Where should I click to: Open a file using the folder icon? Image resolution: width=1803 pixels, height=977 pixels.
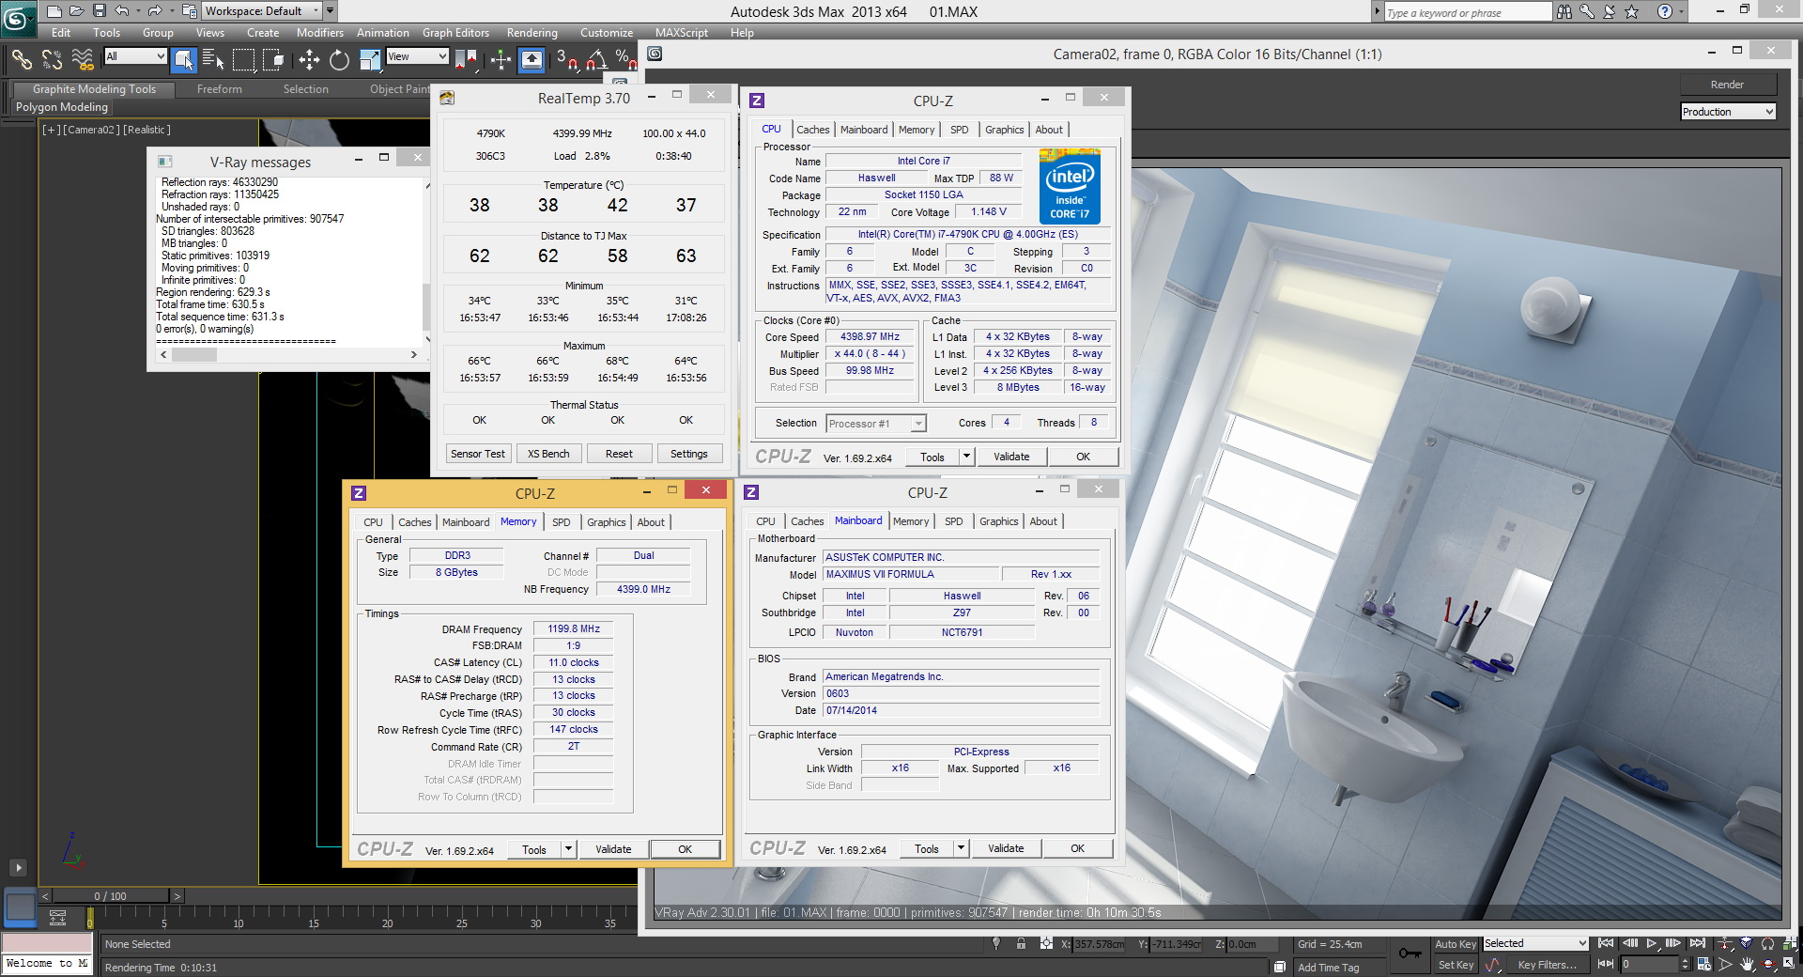point(76,11)
